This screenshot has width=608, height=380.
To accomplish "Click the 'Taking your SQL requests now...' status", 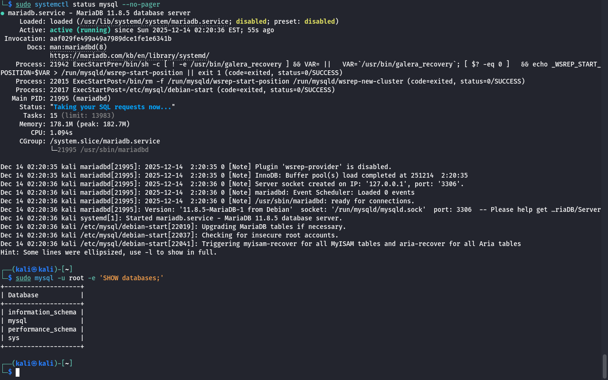I will [x=114, y=107].
